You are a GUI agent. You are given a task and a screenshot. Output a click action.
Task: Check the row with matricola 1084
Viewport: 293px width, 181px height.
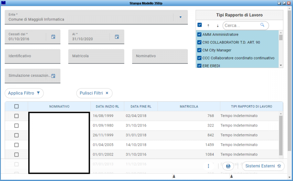click(x=16, y=155)
